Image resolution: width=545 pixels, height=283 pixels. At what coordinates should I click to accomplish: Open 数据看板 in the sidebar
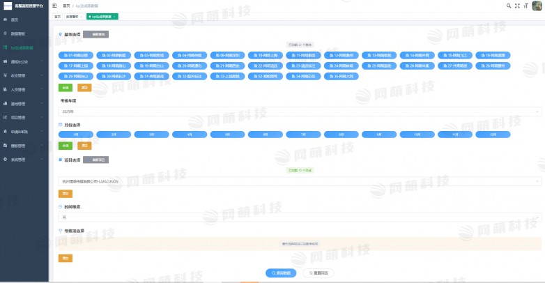click(x=20, y=33)
